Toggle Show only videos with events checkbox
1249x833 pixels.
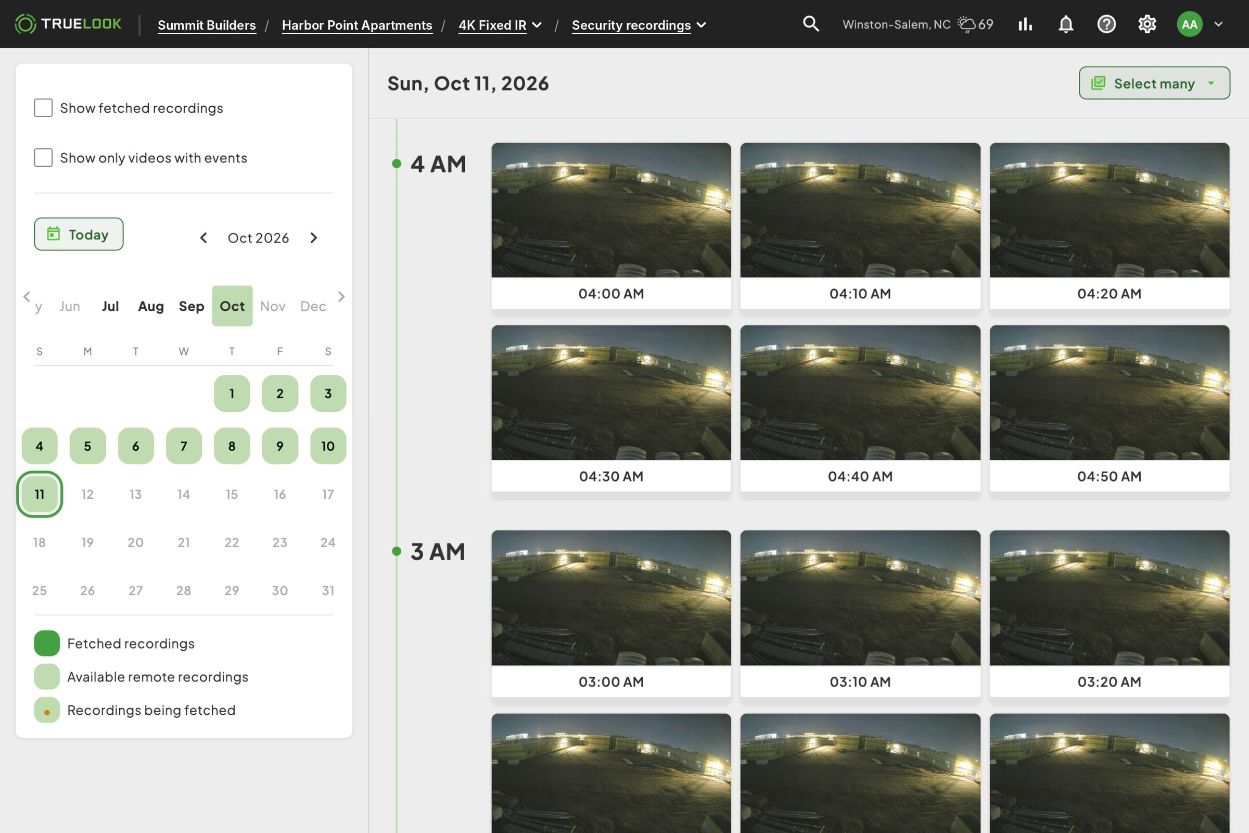pyautogui.click(x=43, y=157)
